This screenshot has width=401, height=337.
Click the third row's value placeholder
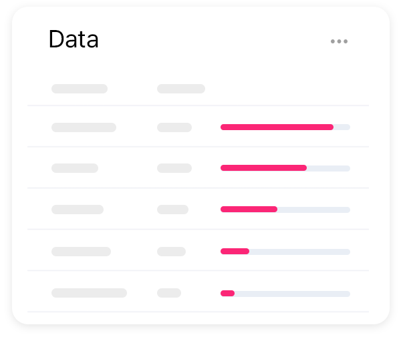coord(172,210)
